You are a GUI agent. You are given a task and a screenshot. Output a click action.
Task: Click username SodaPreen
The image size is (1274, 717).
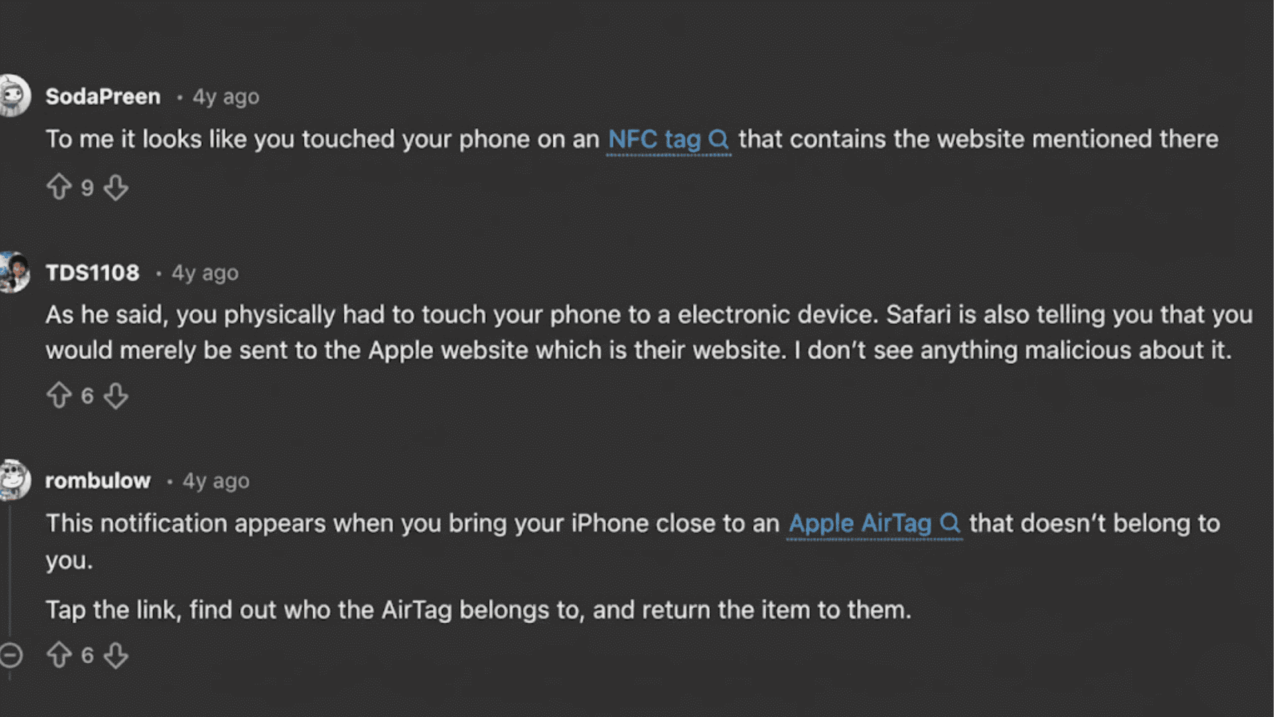pyautogui.click(x=103, y=96)
